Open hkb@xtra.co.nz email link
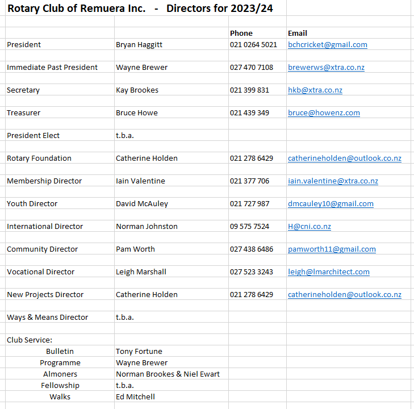The image size is (414, 409). [315, 90]
